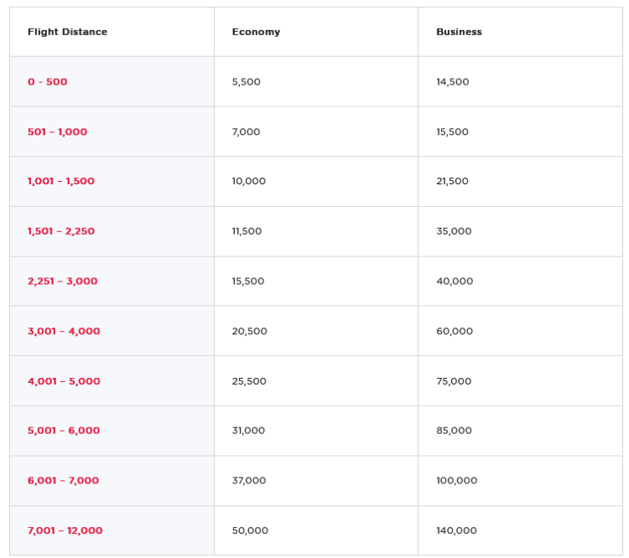Click the Business column header
Screen dimensions: 629x558
tap(459, 32)
